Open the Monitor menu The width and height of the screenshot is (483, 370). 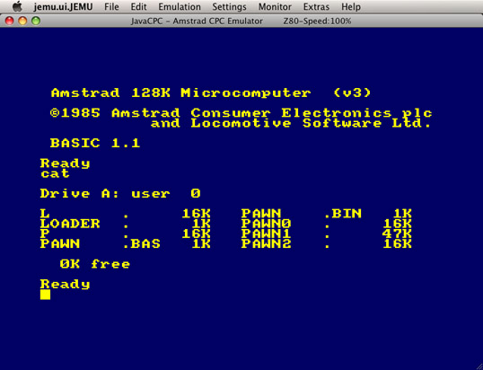pyautogui.click(x=275, y=6)
